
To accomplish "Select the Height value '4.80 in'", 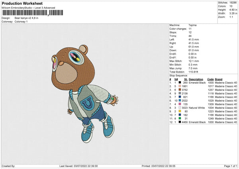I will 233,10.
